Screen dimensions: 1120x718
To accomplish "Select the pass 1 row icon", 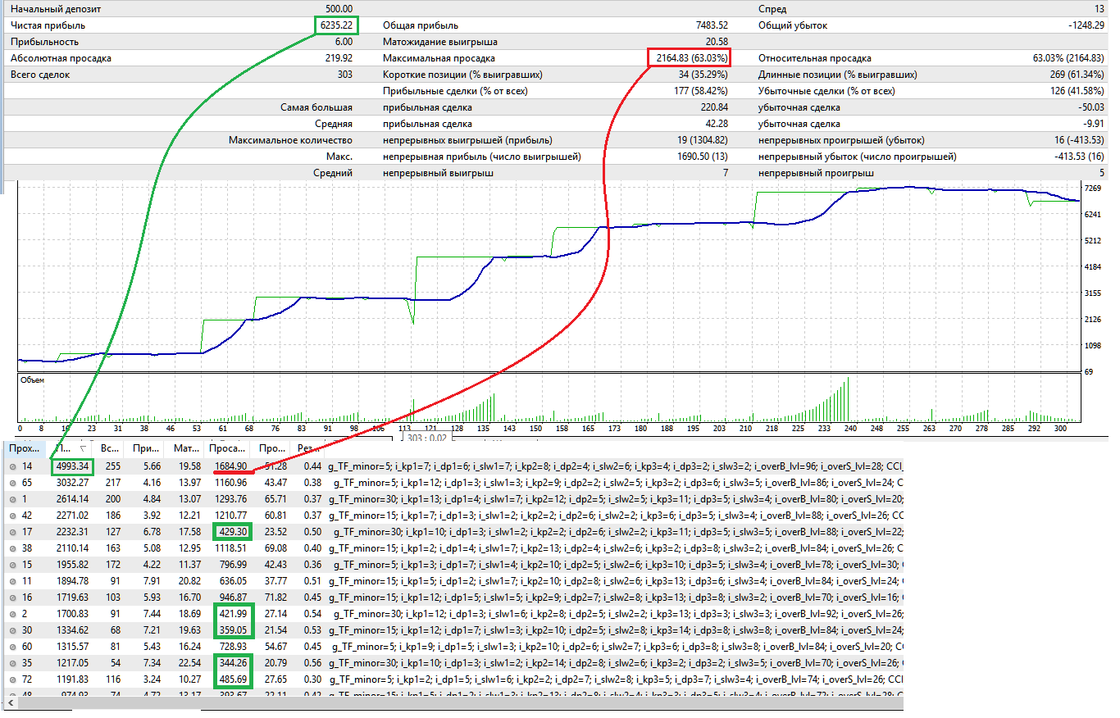I will (x=12, y=499).
